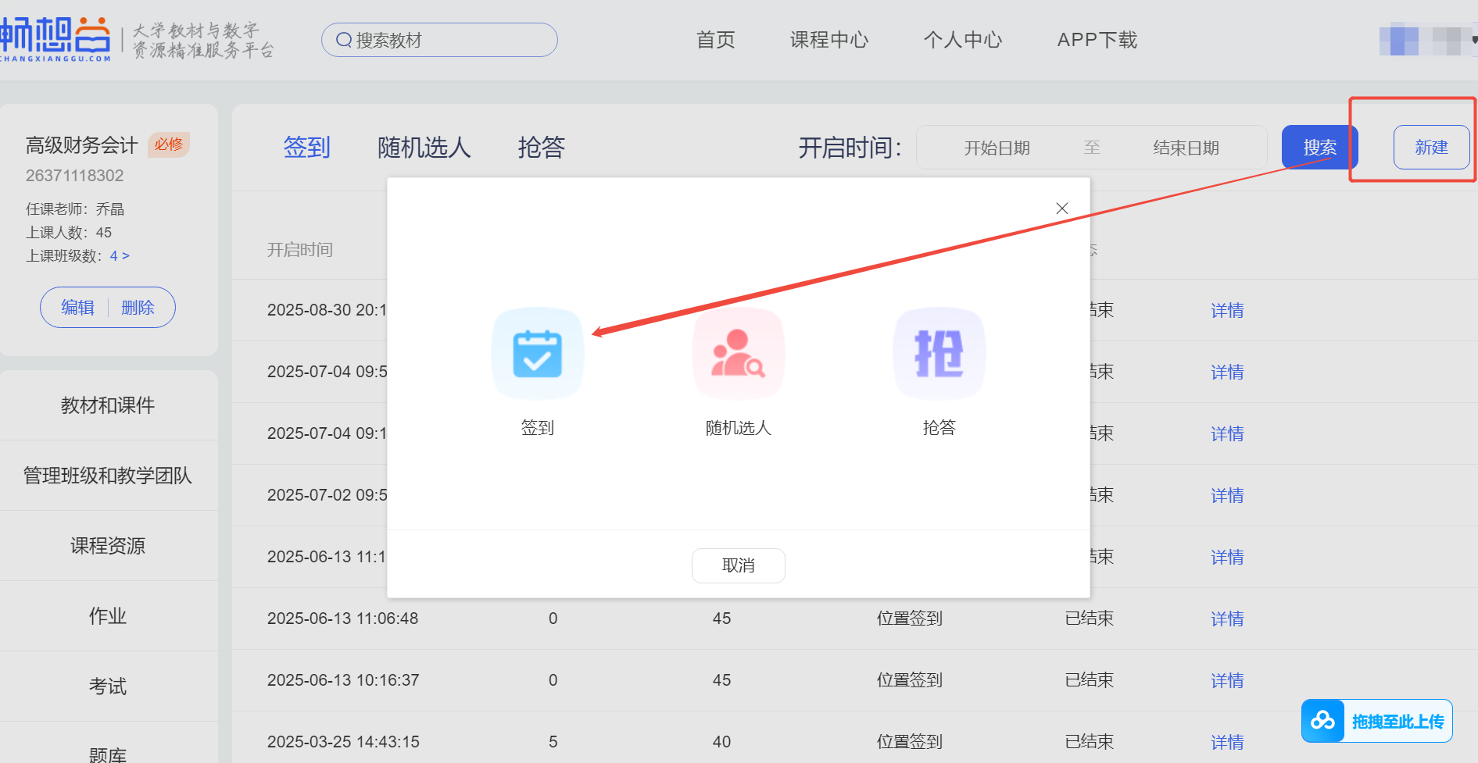Expand the 上课班级数 4 > link
Screen dimensions: 1478x763
click(120, 256)
